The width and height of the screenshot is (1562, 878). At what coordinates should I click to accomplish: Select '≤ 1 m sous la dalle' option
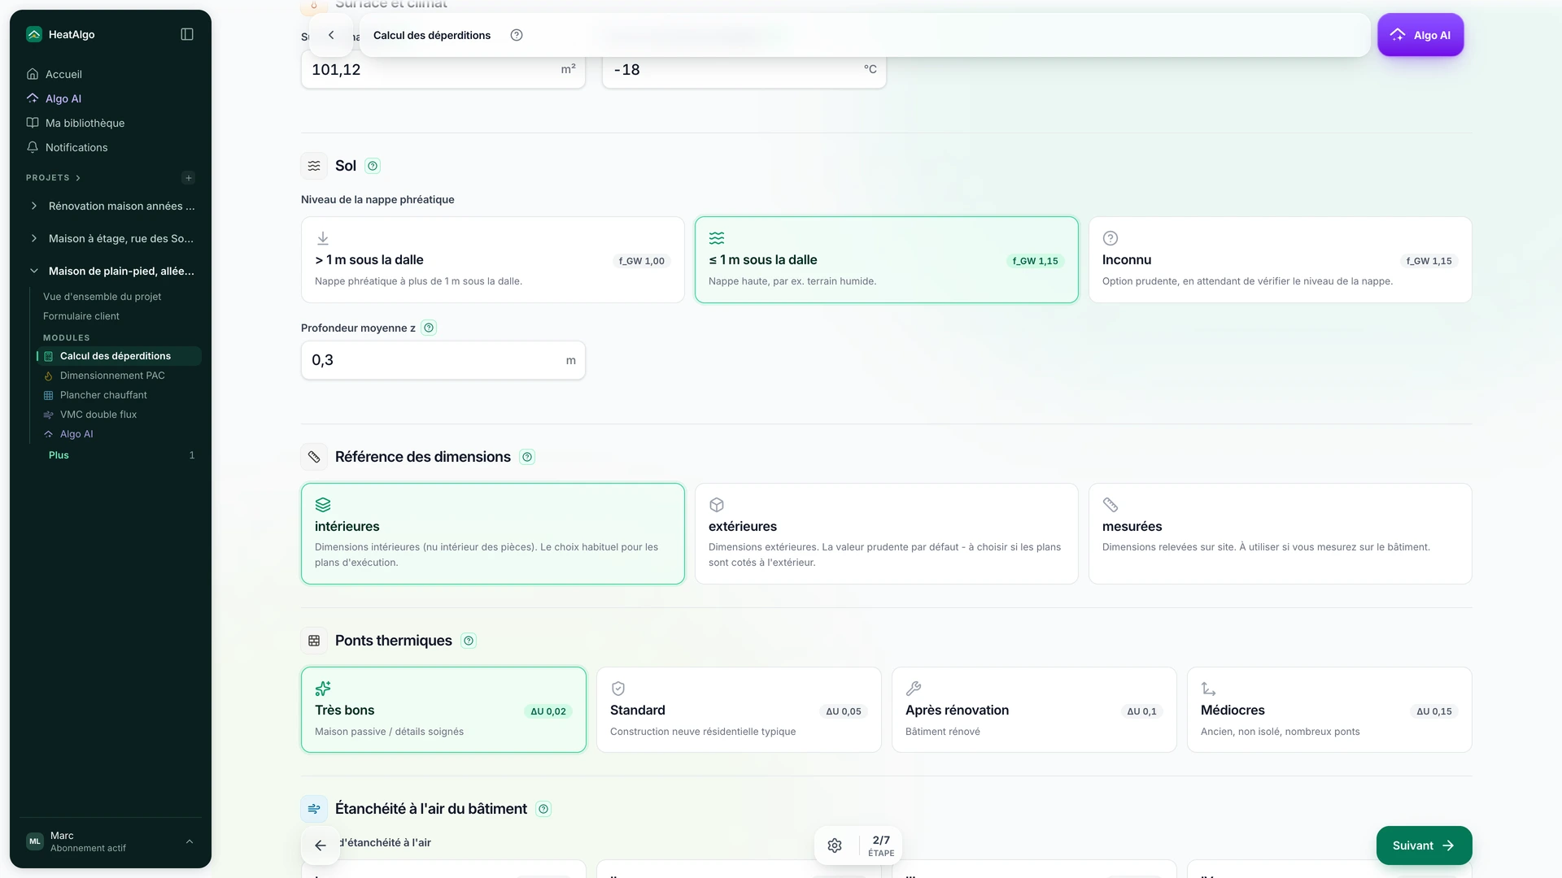point(887,260)
